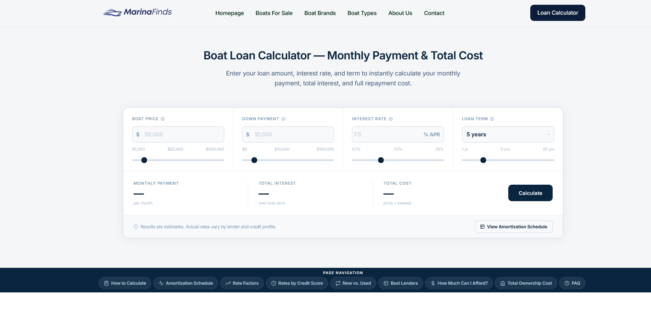651x310 pixels.
Task: Open the Boats For Sale nav item
Action: (274, 13)
